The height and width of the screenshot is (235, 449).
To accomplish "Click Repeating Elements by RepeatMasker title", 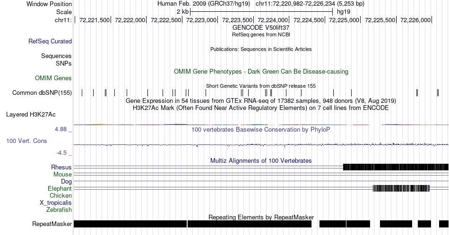I will coord(261,217).
